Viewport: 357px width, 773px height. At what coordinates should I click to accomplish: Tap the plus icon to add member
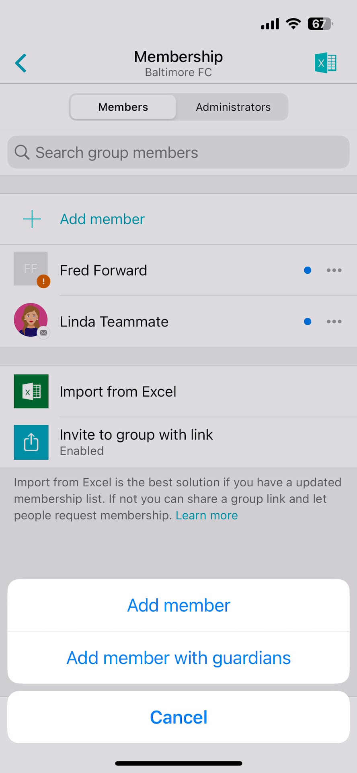[32, 219]
